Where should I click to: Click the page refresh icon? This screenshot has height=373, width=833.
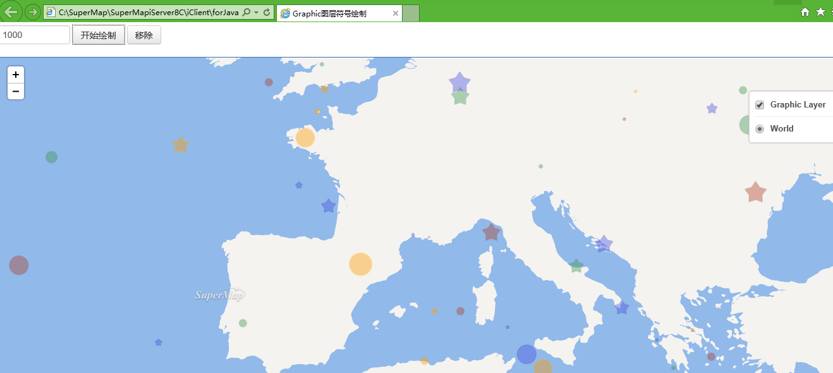coord(267,13)
